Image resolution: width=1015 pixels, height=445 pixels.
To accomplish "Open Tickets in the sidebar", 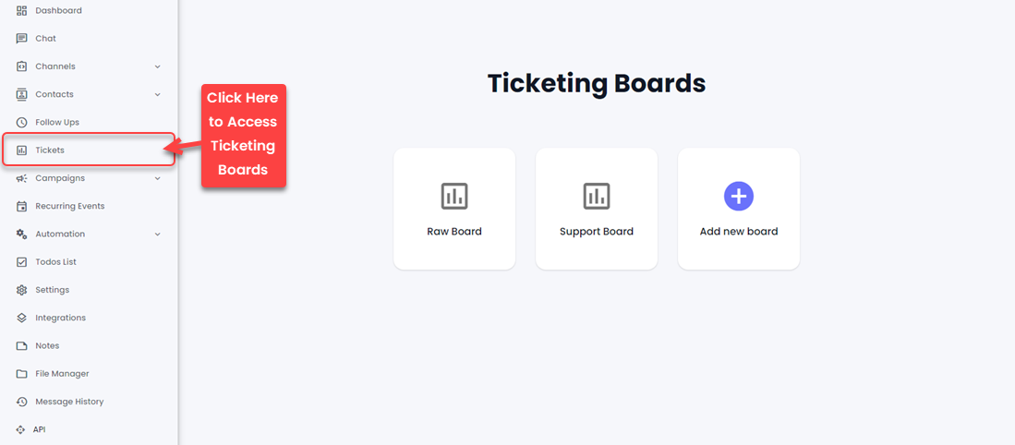I will (89, 150).
